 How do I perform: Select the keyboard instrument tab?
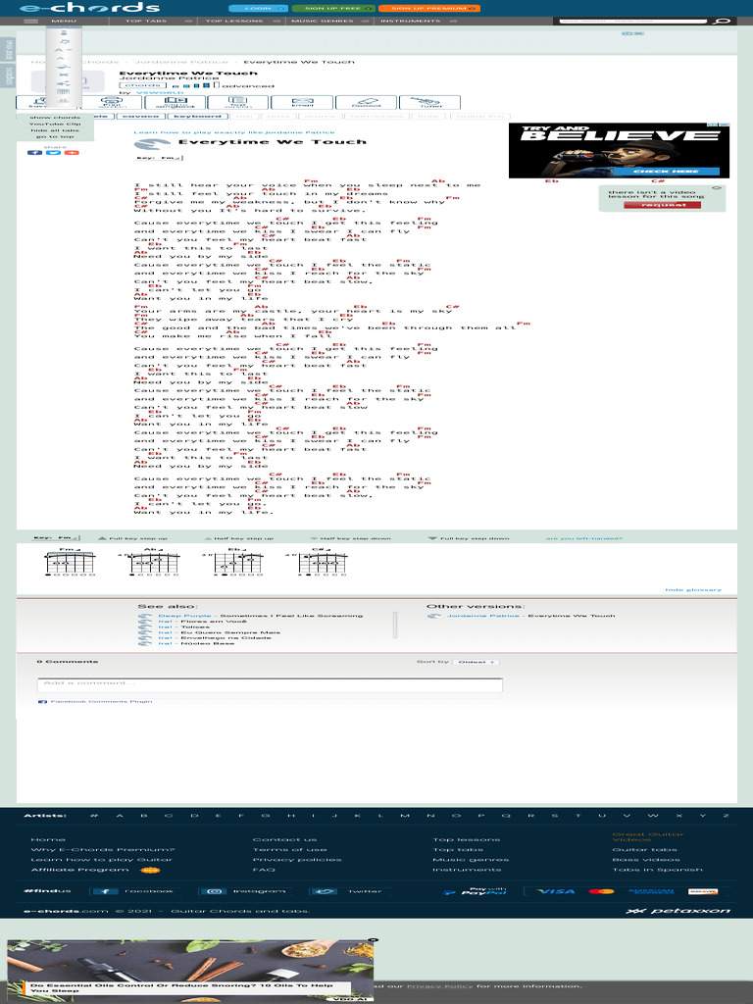pyautogui.click(x=197, y=117)
